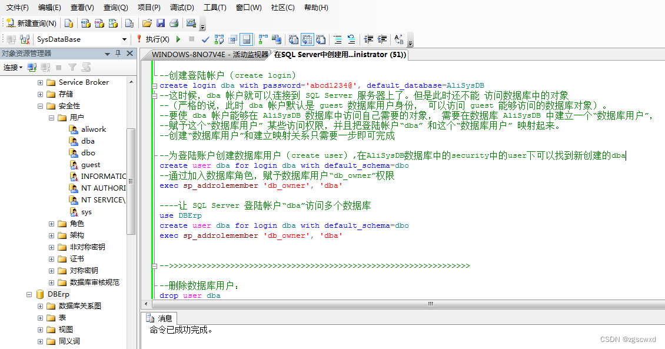Click SQL Server Compact query icon

130,24
